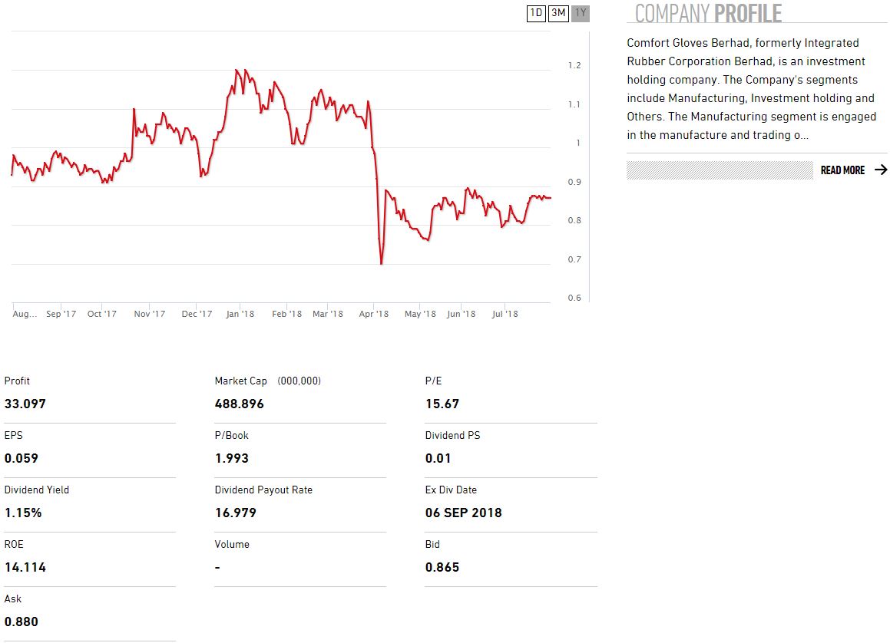Click the ROE value 14.114
Viewport: 890px width, 643px height.
point(25,567)
